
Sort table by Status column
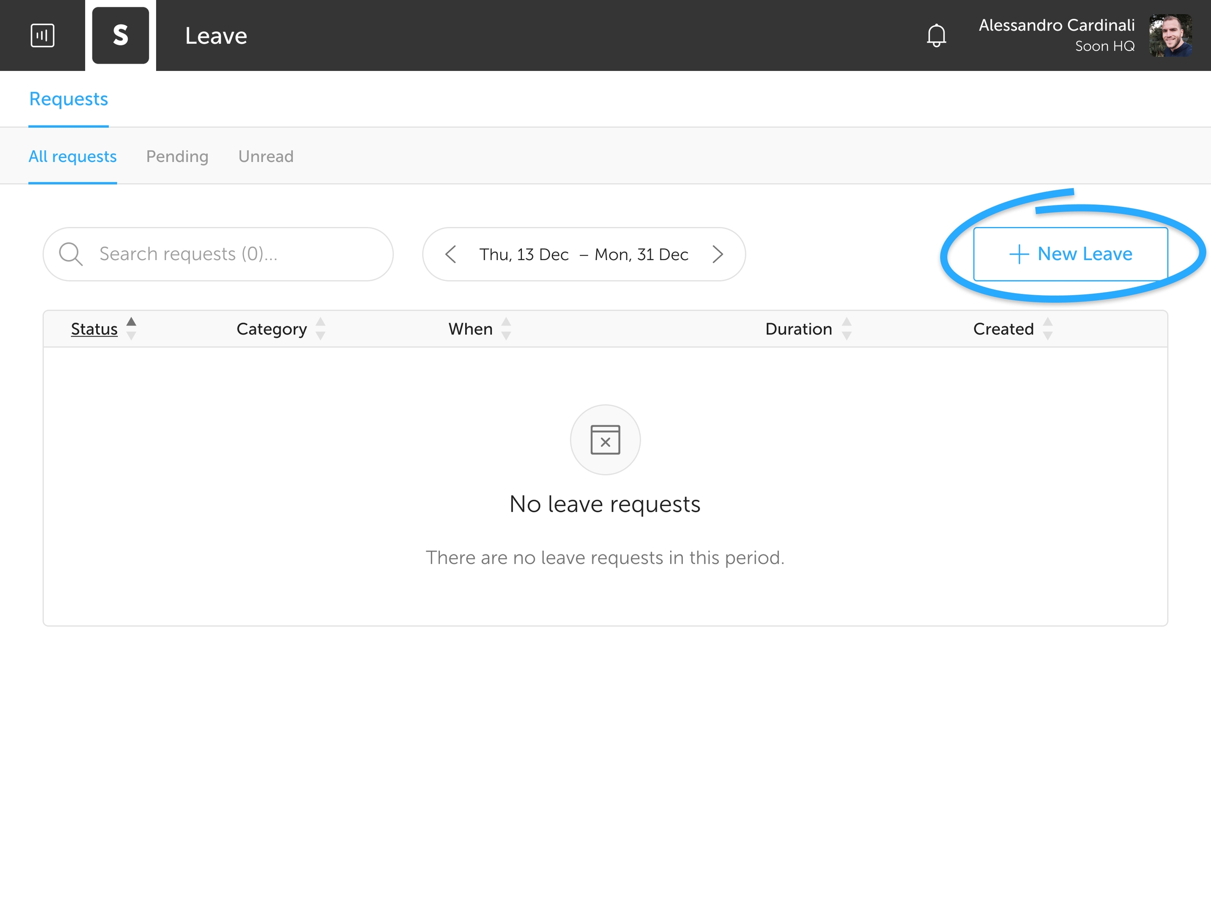click(x=94, y=329)
